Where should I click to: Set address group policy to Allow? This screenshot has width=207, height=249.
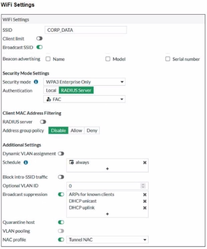(x=76, y=131)
